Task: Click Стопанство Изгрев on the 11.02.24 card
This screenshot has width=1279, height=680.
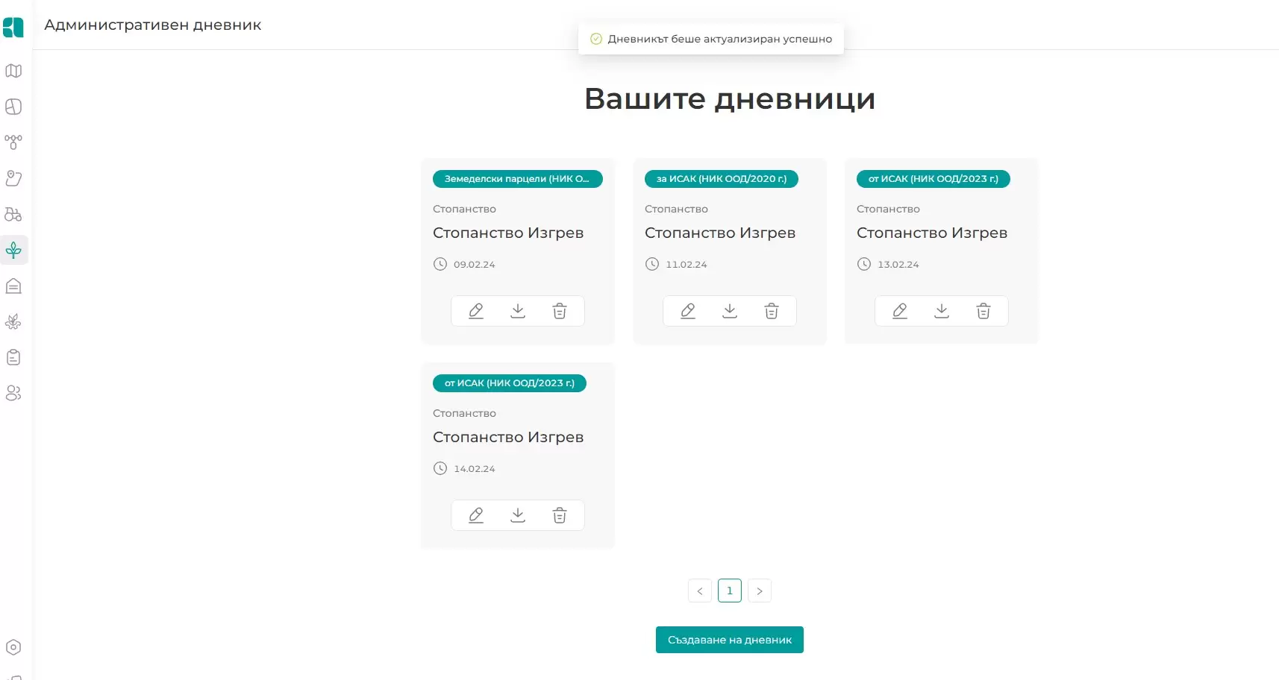Action: pos(720,233)
